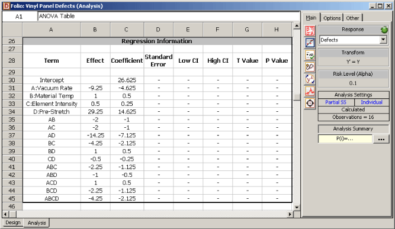Click the Regression Information heading
Viewport: 395px width, 229px height.
point(157,41)
